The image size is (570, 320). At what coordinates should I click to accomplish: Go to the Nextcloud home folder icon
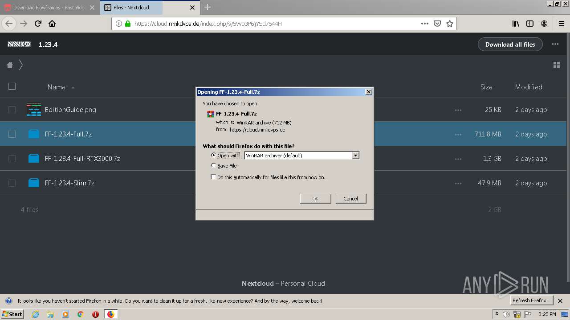point(10,65)
